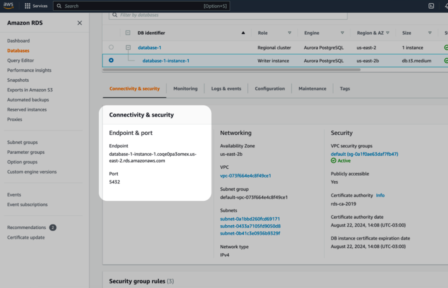The width and height of the screenshot is (448, 288).
Task: Open default security group sg-0a1f0ae63daf7fb47 link
Action: 364,154
